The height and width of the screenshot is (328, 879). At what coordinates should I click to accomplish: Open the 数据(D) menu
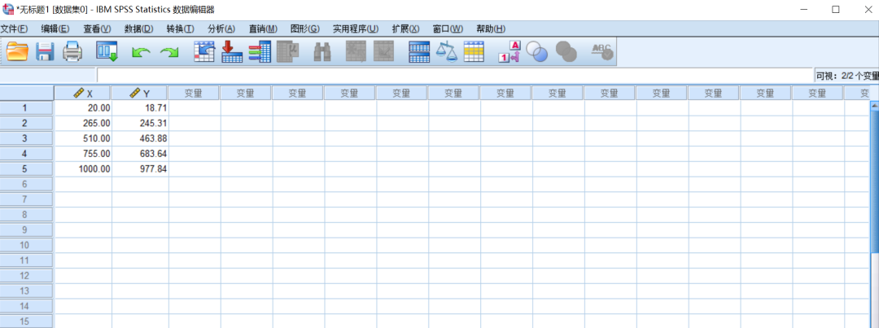[x=139, y=29]
